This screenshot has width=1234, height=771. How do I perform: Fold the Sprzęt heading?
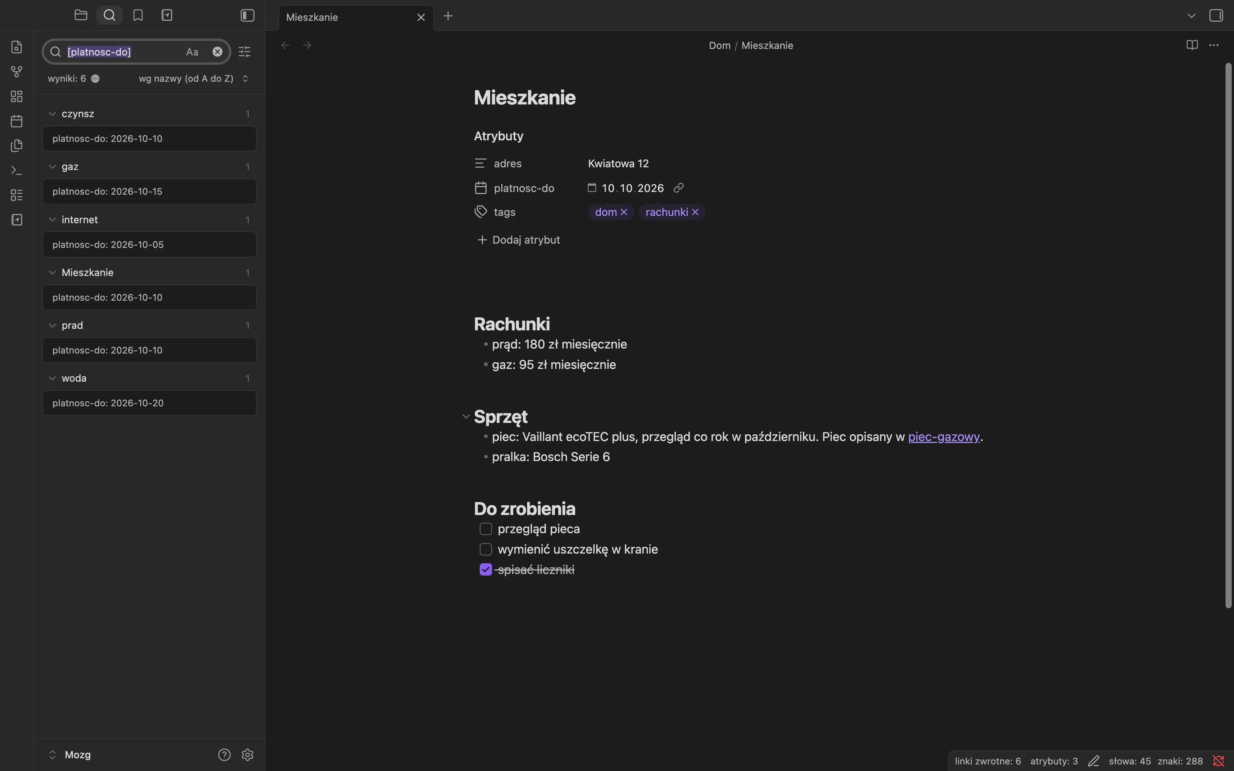[x=465, y=417]
